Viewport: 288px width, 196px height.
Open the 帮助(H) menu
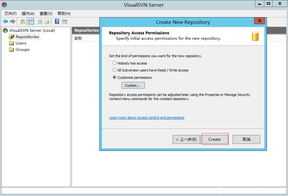tap(64, 14)
